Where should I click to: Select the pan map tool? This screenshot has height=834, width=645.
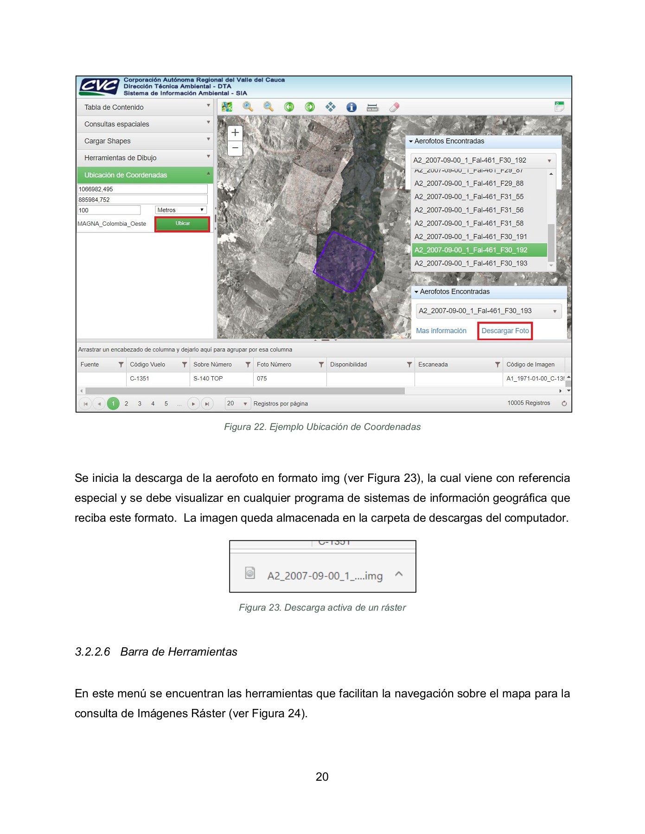tap(330, 107)
